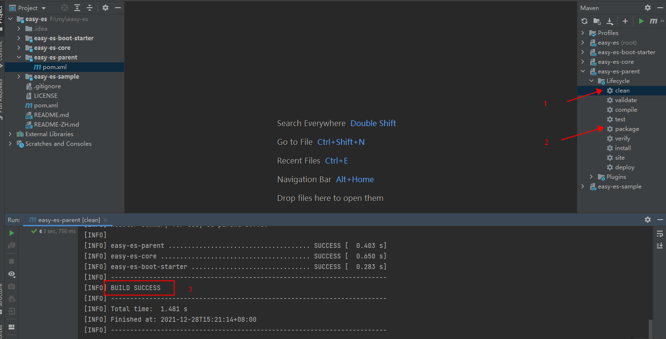Rerun easy-es-parent clean in Run panel
This screenshot has width=666, height=339.
(12, 233)
